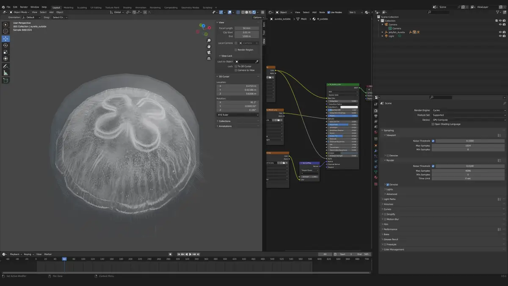Click the eyedropper next to Lock to Object
Screen dimensions: 508x286
pos(257,61)
